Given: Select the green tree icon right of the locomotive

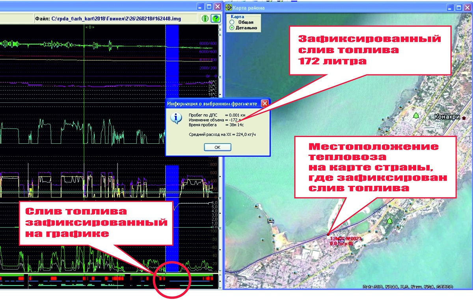Looking at the screenshot, I should click(390, 221).
